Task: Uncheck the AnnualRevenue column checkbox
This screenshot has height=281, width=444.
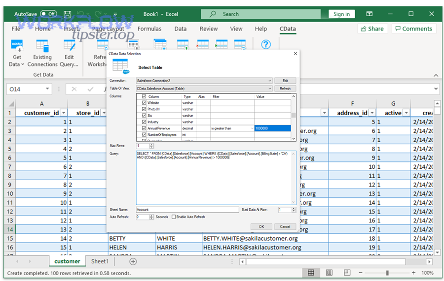Action: [144, 128]
